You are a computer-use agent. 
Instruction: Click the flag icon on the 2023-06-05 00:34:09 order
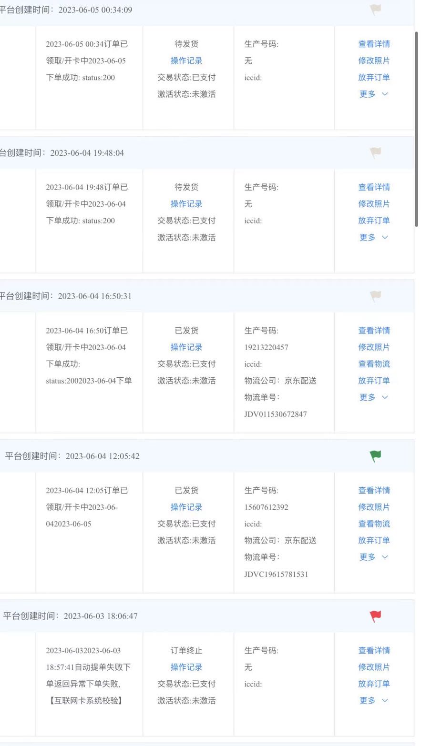pyautogui.click(x=376, y=10)
